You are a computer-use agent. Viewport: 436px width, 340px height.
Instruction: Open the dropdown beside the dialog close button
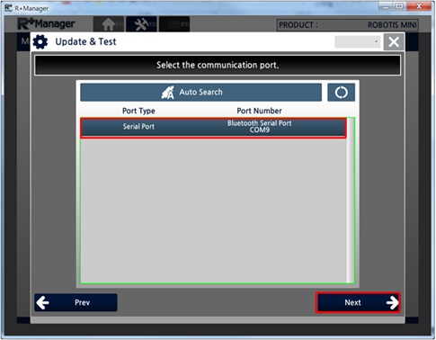pos(358,41)
